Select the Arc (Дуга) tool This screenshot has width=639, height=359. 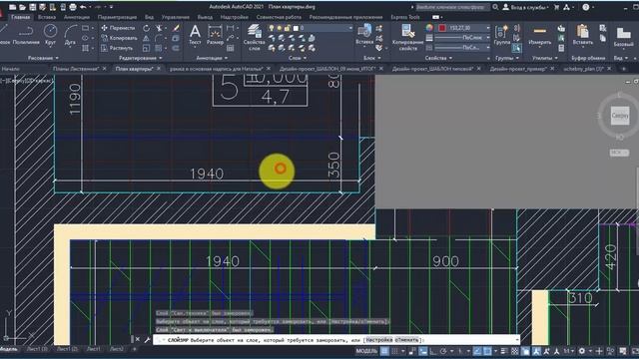pos(70,35)
